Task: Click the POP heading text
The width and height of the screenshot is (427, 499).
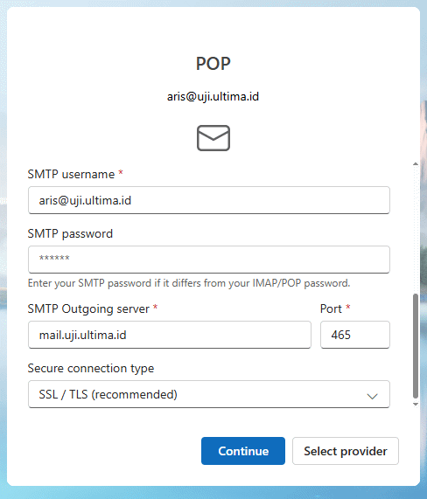Action: point(213,64)
